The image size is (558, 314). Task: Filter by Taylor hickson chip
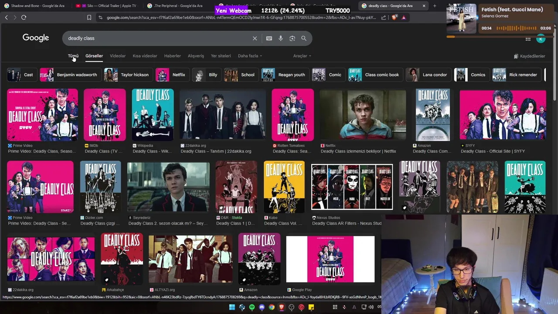(128, 75)
